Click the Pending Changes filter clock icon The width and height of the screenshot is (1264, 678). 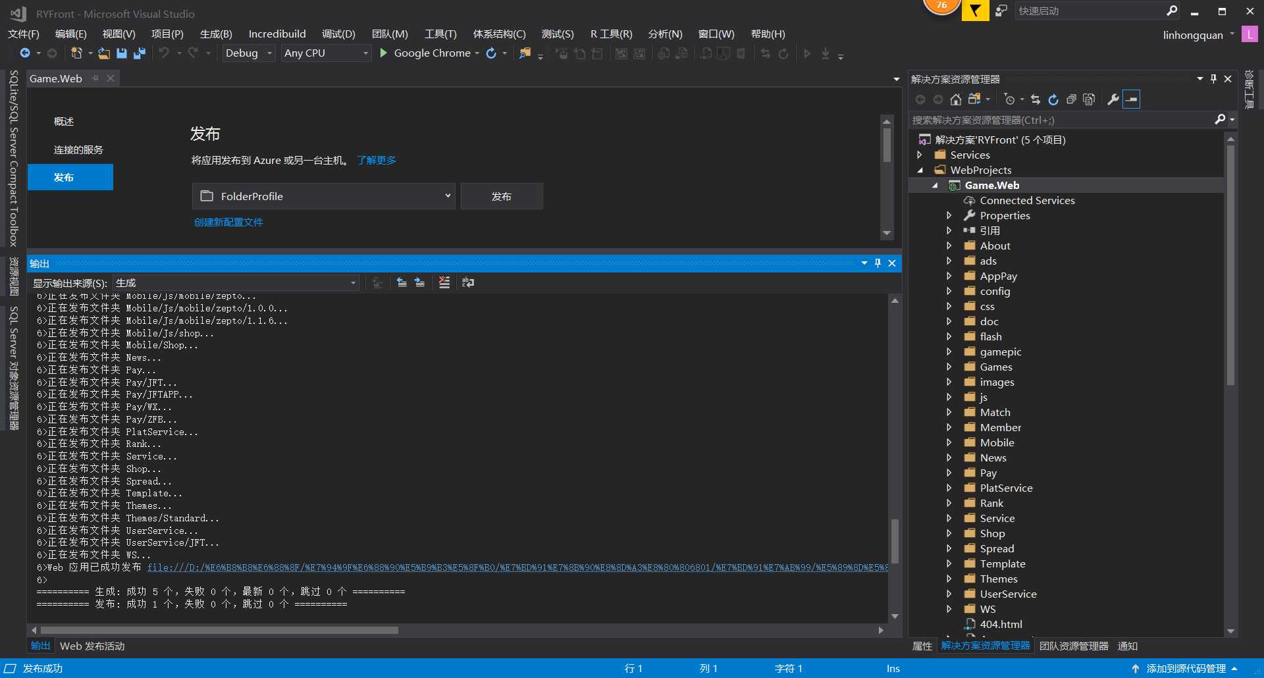[1010, 99]
